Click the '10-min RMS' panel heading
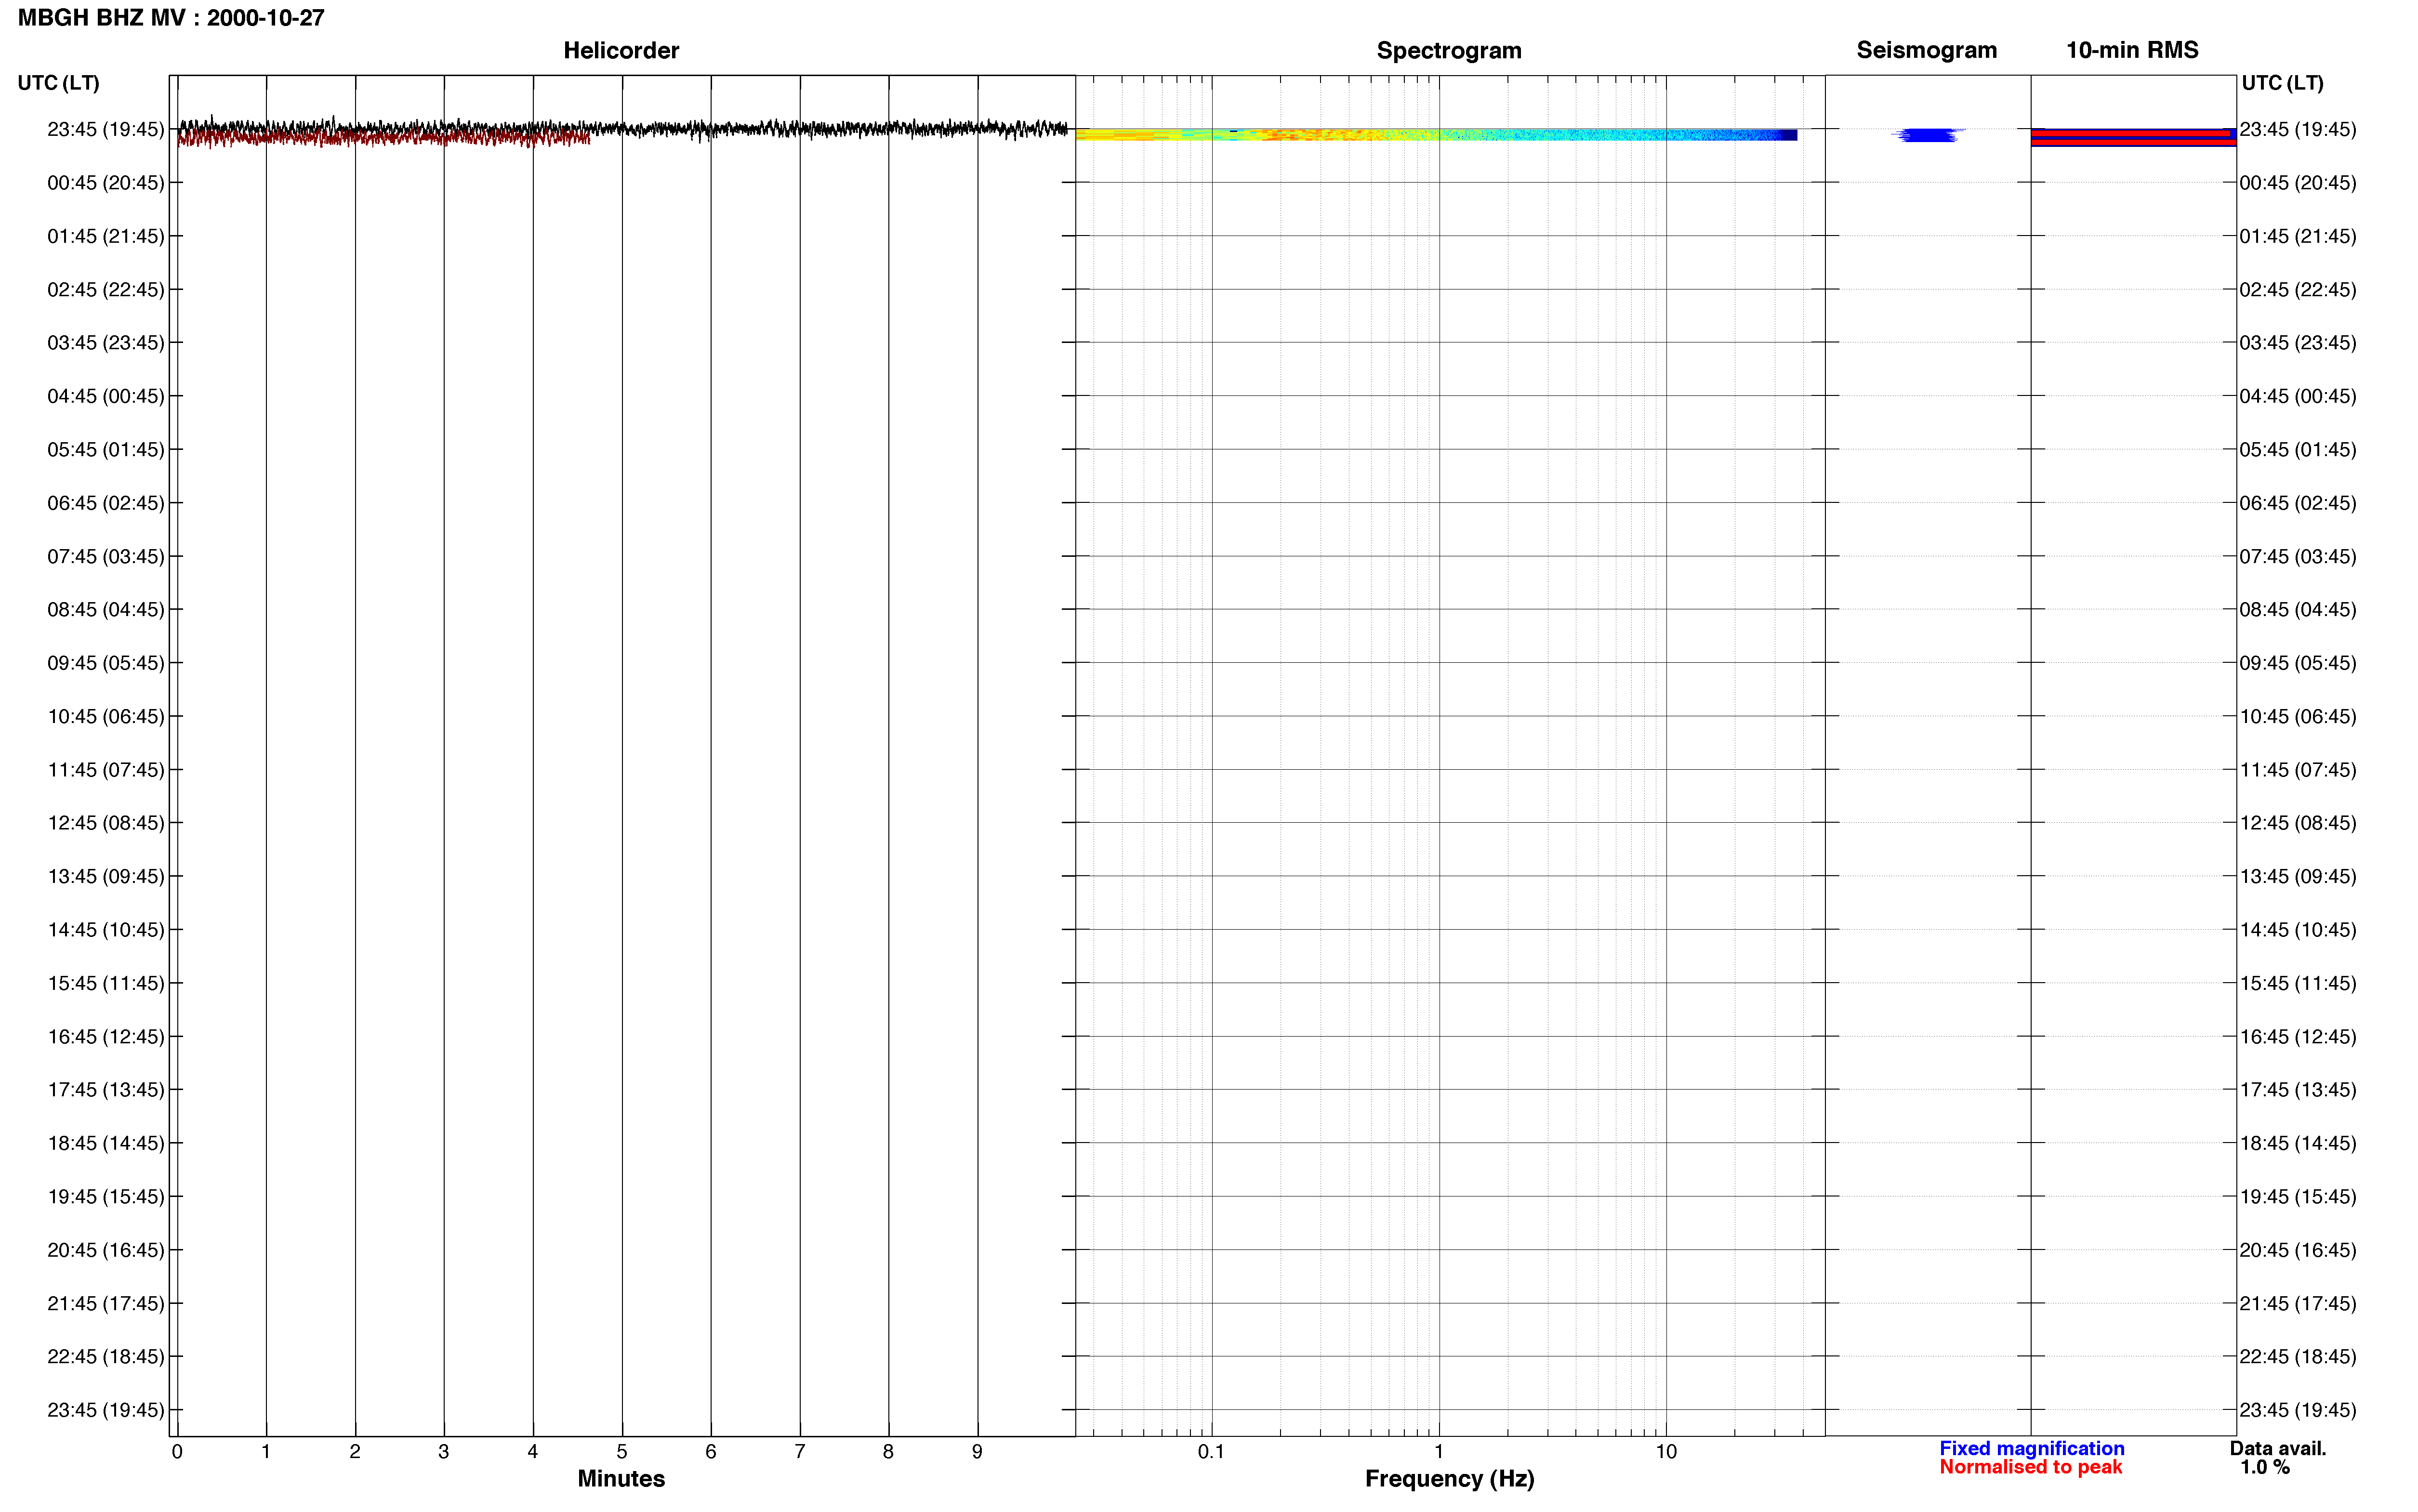This screenshot has height=1512, width=2418. pos(2132,50)
